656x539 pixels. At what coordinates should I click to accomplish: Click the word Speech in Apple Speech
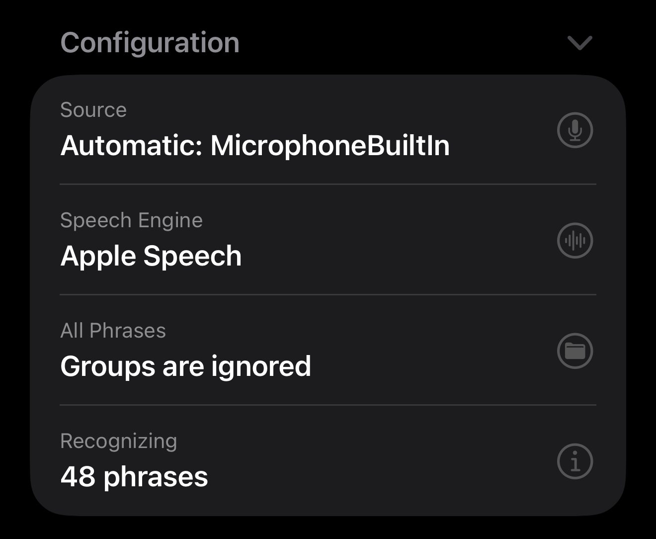pyautogui.click(x=192, y=256)
